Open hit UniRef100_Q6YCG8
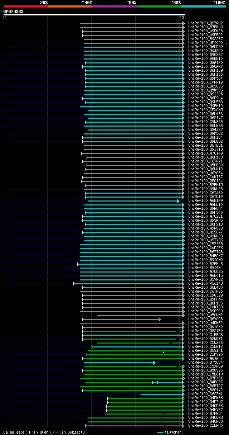Image resolution: width=229 pixels, height=435 pixels. (x=205, y=319)
